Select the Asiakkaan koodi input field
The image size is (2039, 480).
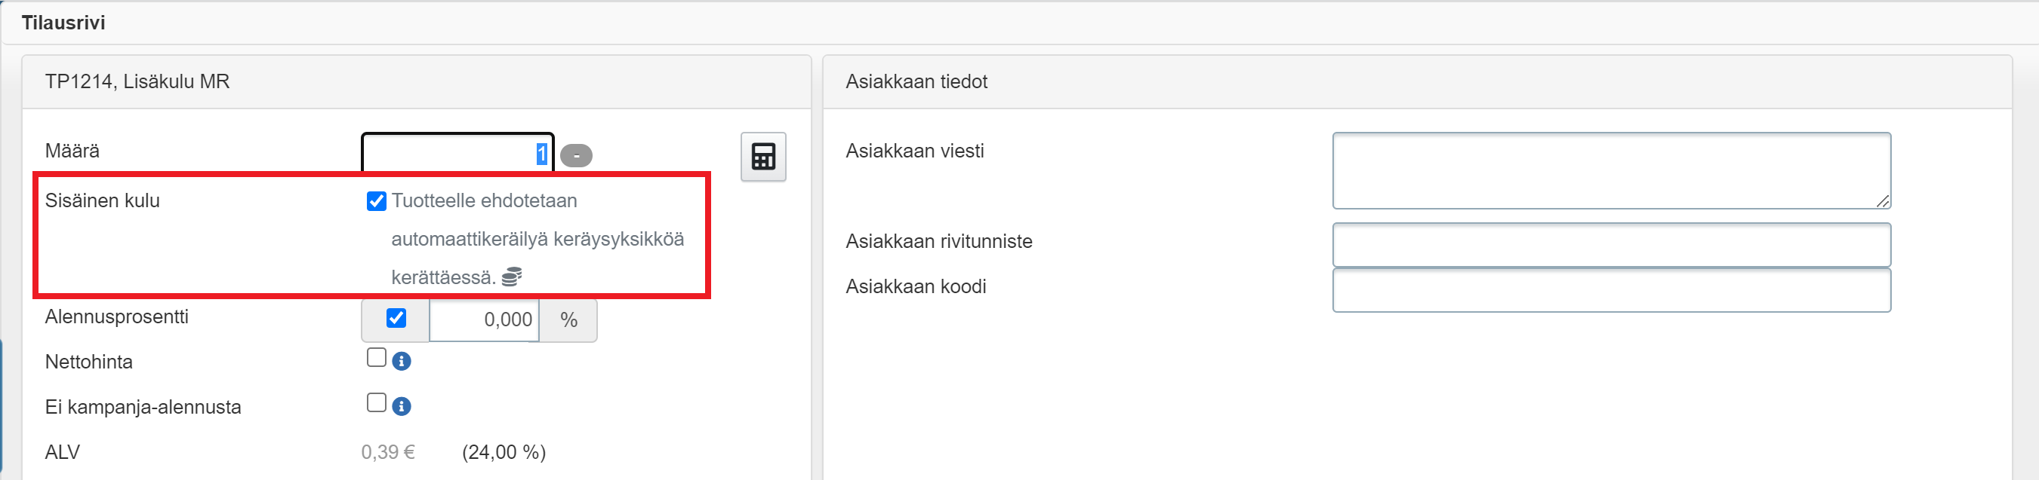coord(1610,290)
